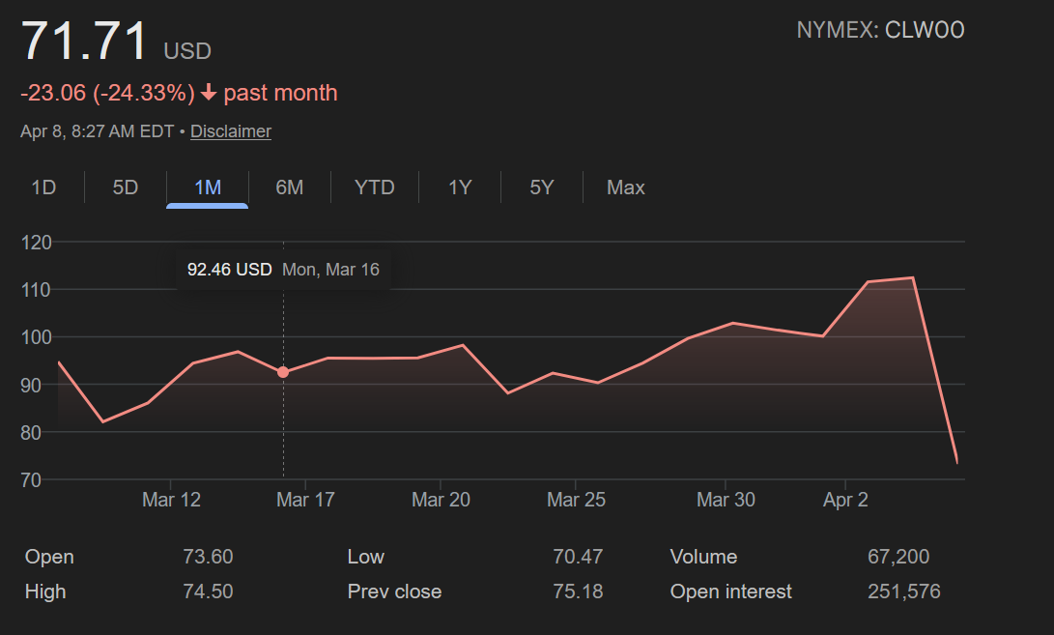
Task: Click the High value 74.50
Action: pyautogui.click(x=208, y=592)
